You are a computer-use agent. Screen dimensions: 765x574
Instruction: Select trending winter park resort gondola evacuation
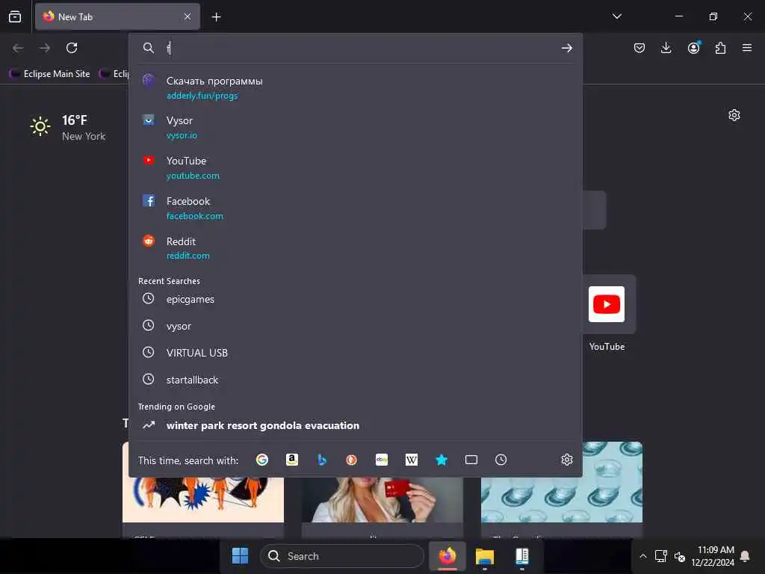click(x=355, y=425)
